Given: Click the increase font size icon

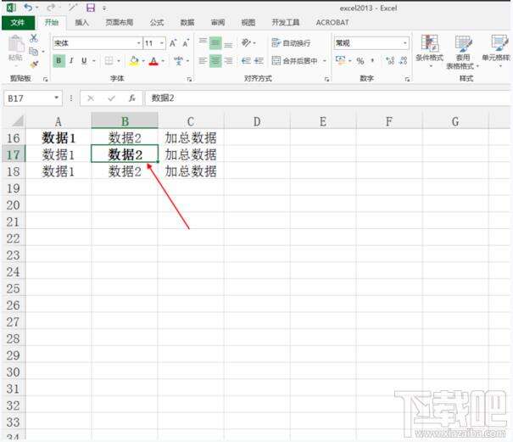Looking at the screenshot, I should (173, 42).
